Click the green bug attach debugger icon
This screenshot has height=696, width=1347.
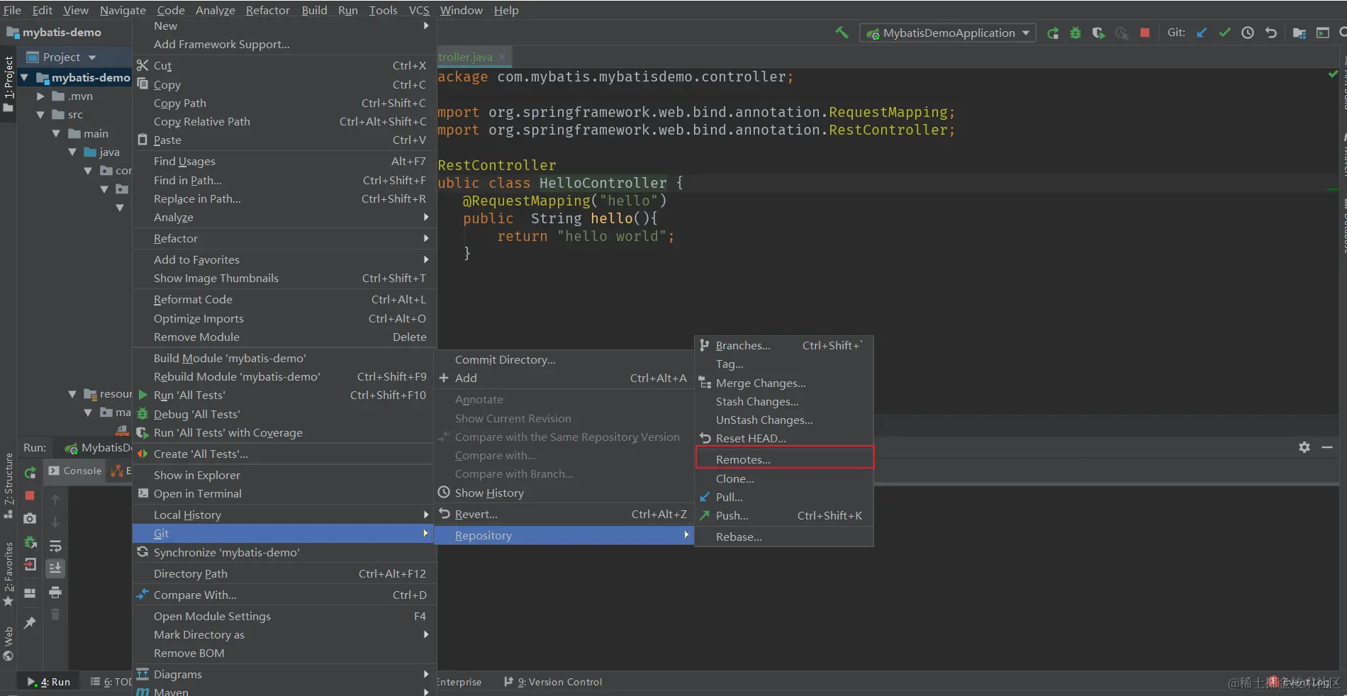coord(30,542)
